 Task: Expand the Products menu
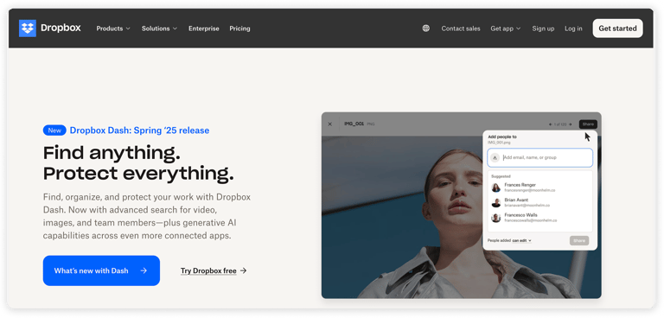113,29
